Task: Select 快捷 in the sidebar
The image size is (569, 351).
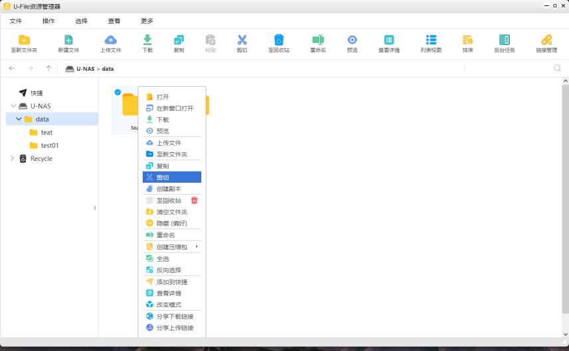Action: [37, 93]
